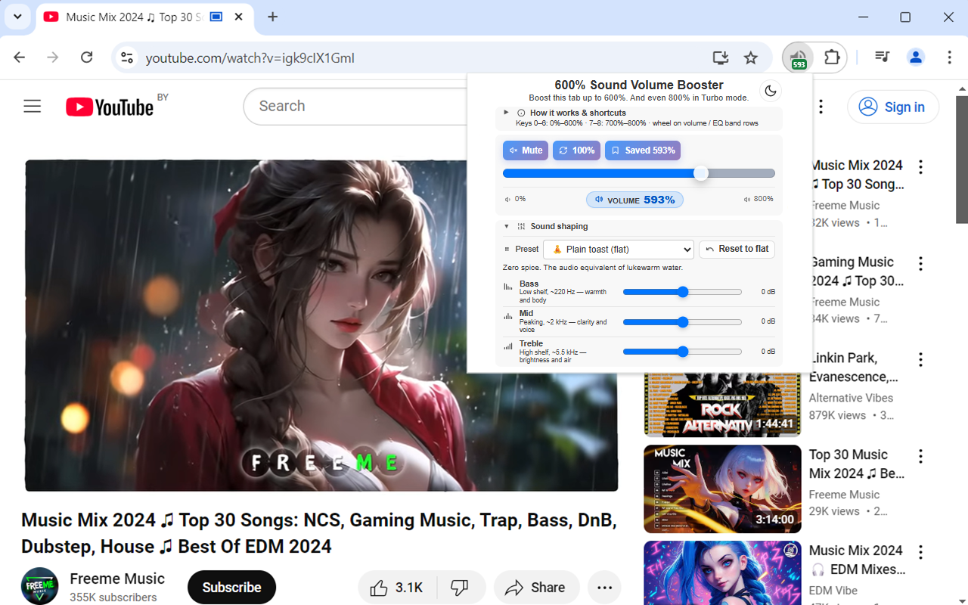Click the picture-in-picture indicator on the tab
This screenshot has height=605, width=968.
(216, 17)
